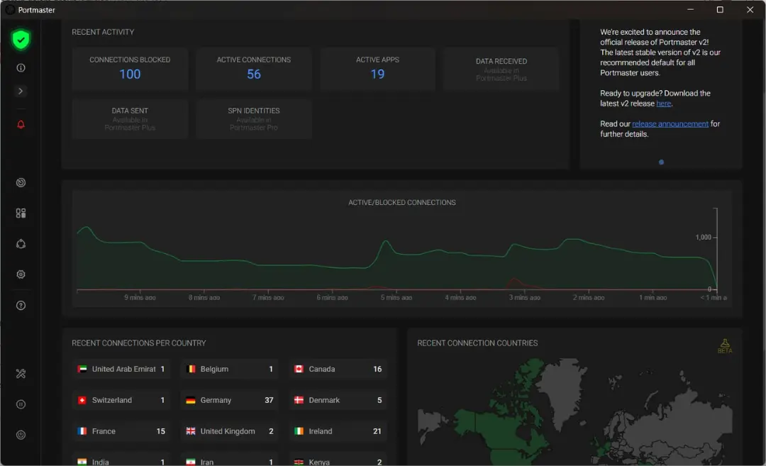The image size is (766, 466).
Task: Select the Iran country row
Action: (230, 460)
